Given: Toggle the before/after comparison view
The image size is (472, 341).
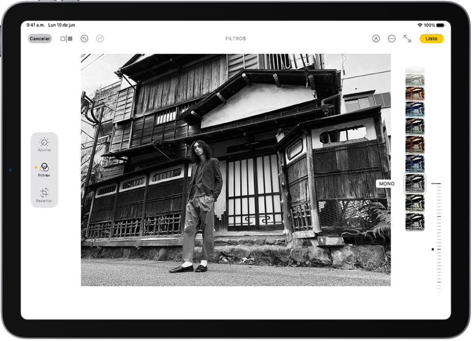Looking at the screenshot, I should (65, 38).
